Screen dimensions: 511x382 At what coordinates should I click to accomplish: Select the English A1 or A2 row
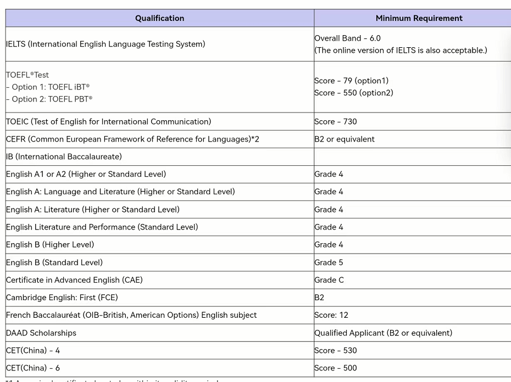click(86, 174)
